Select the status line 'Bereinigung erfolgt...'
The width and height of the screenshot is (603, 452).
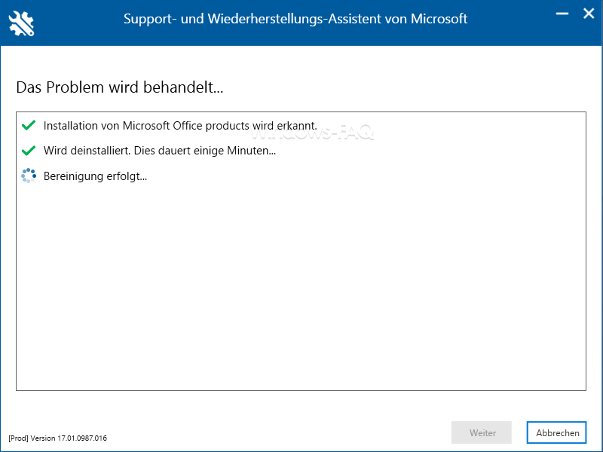pyautogui.click(x=94, y=176)
